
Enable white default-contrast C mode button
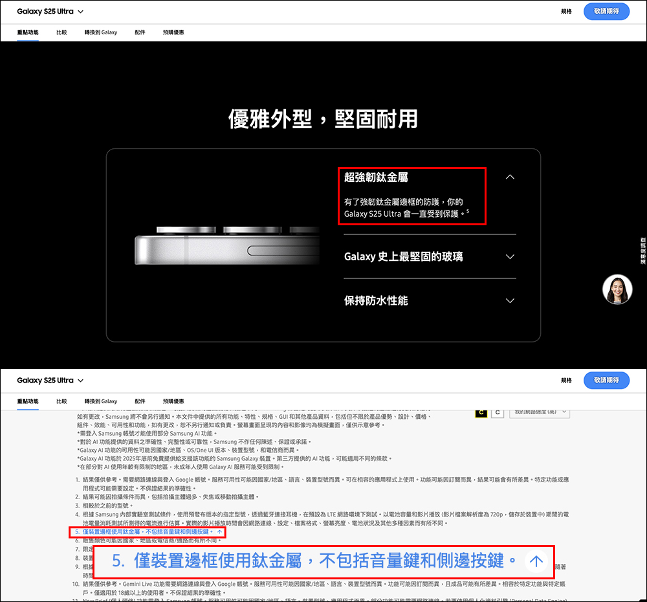click(x=498, y=412)
